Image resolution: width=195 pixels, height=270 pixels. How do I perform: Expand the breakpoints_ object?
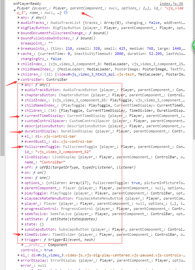19,48
